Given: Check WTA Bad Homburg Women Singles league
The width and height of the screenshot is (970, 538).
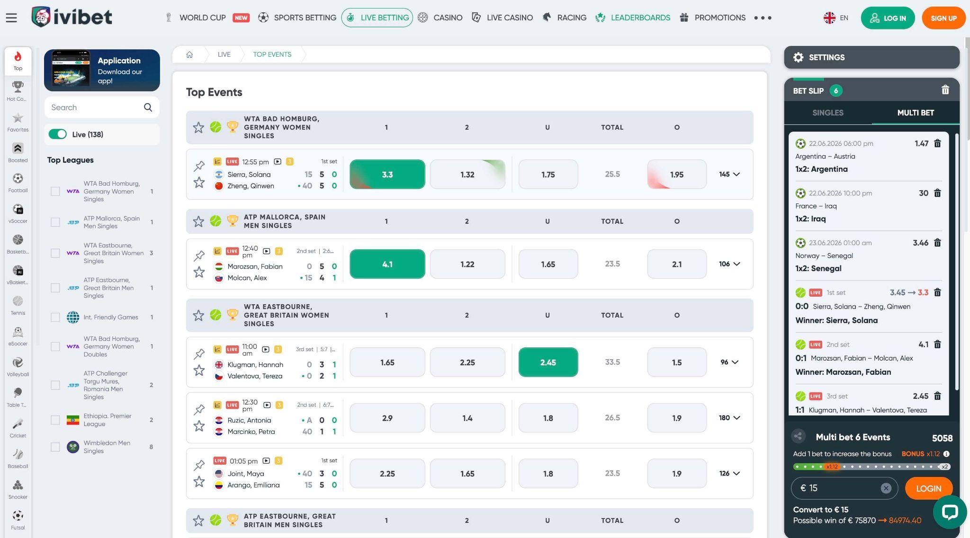Looking at the screenshot, I should (x=55, y=192).
